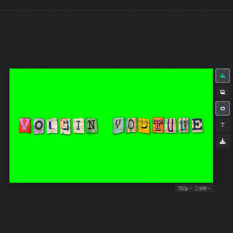The image size is (233, 233).
Task: Click the letter Y cutout in YOUTUBE
Action: [x=118, y=126]
